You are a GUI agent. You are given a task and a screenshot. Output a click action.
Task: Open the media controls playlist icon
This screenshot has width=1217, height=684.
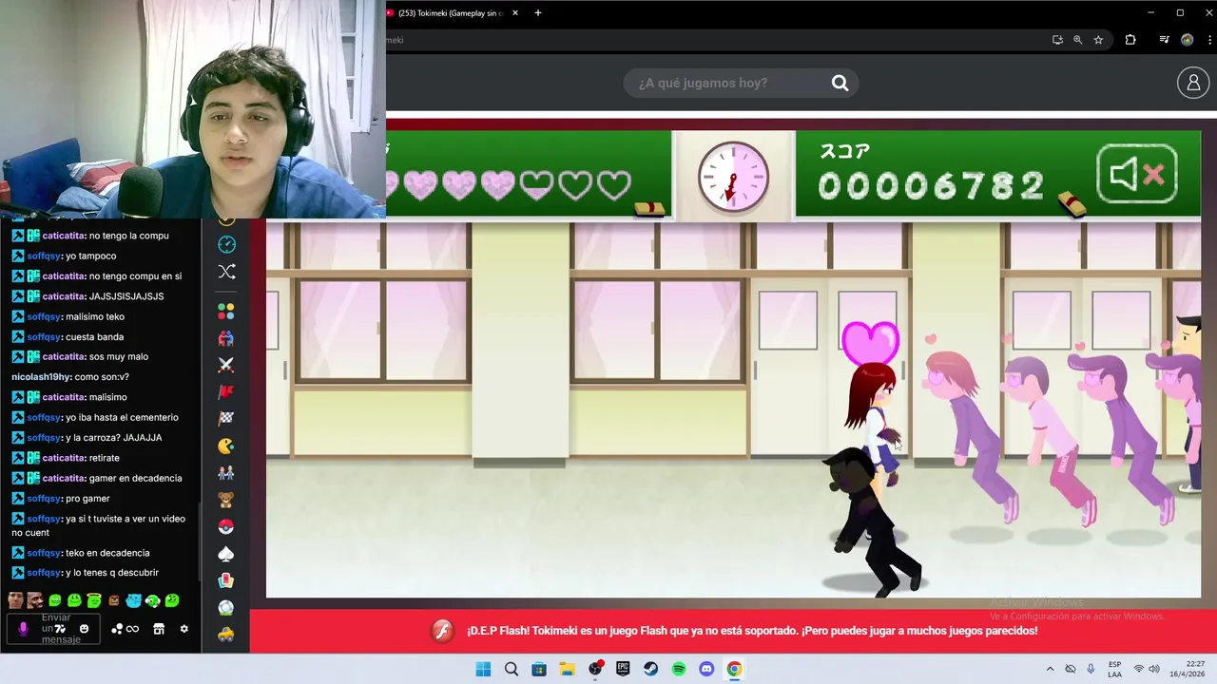[1164, 40]
